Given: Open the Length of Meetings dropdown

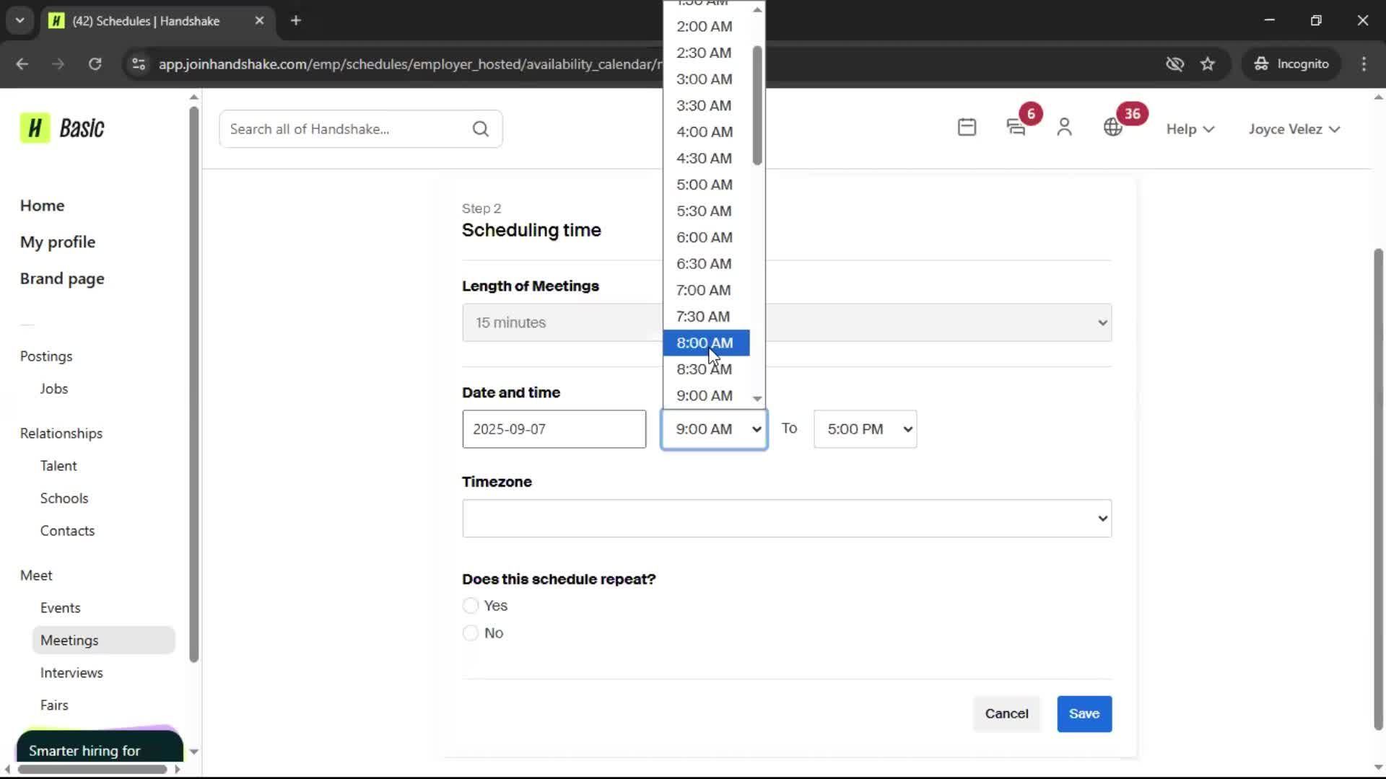Looking at the screenshot, I should 787,322.
